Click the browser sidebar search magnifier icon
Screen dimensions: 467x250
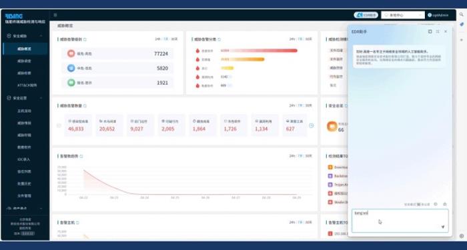coord(462,14)
